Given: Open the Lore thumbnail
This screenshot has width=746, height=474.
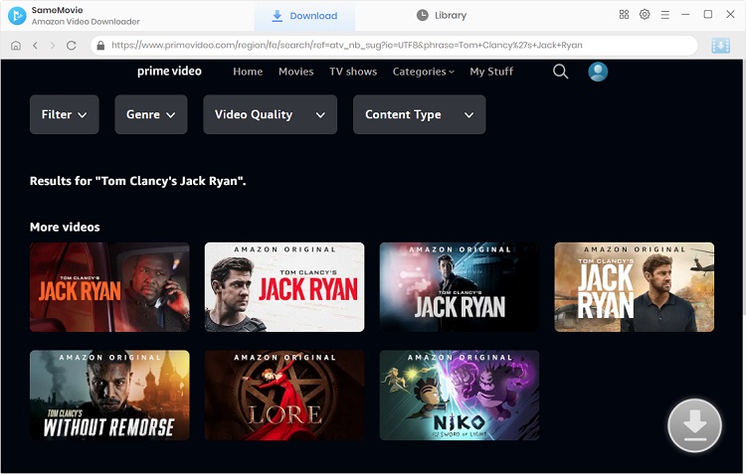Looking at the screenshot, I should coord(284,395).
